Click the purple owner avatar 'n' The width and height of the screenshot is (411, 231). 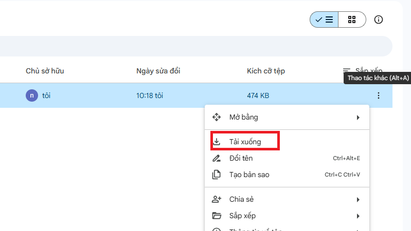(x=32, y=95)
